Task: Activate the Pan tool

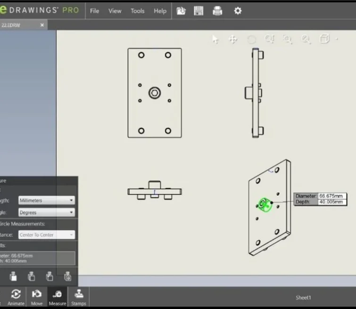Action: pyautogui.click(x=233, y=39)
